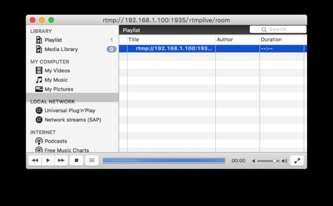The height and width of the screenshot is (206, 333).
Task: Click the LOCAL NETWORK section header
Action: point(52,102)
